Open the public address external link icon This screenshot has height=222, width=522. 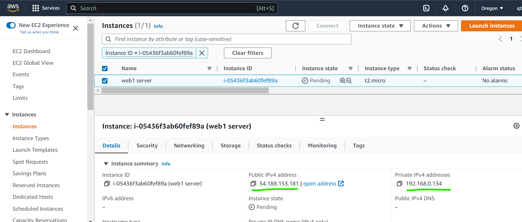pyautogui.click(x=341, y=184)
